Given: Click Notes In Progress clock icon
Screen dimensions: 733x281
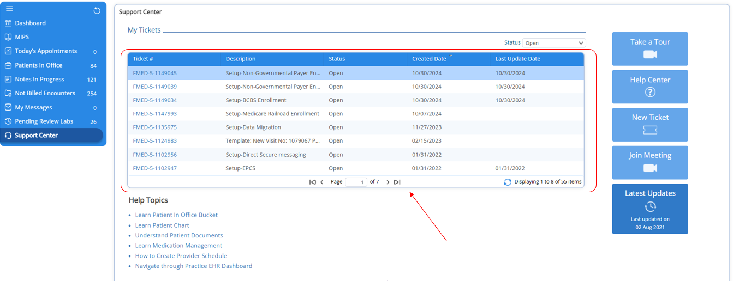Looking at the screenshot, I should click(8, 80).
